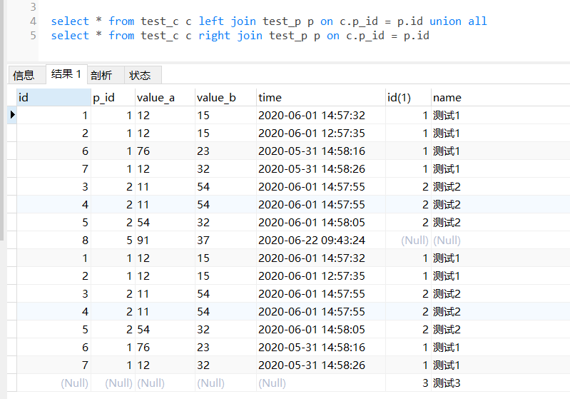This screenshot has width=570, height=399.
Task: Click the id(1) column header
Action: click(408, 98)
